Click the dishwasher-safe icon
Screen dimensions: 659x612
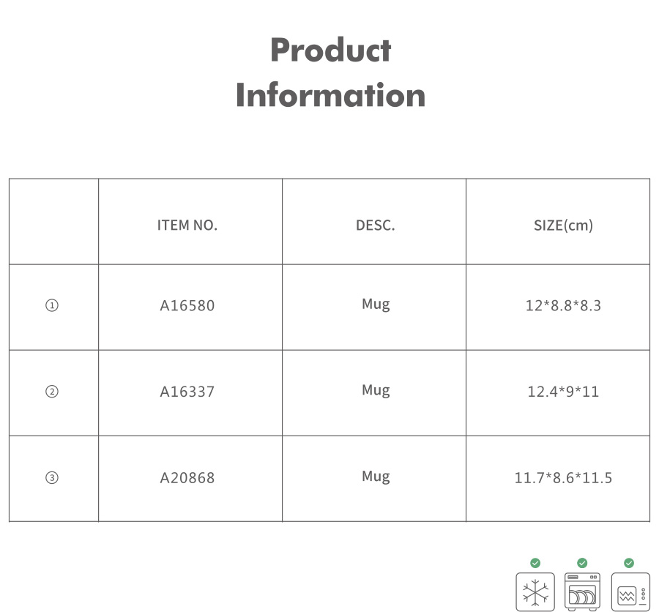coord(582,592)
